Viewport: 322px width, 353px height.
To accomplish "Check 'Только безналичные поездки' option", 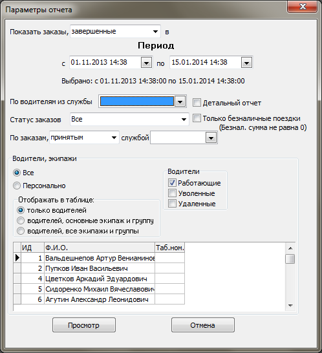I will (197, 118).
